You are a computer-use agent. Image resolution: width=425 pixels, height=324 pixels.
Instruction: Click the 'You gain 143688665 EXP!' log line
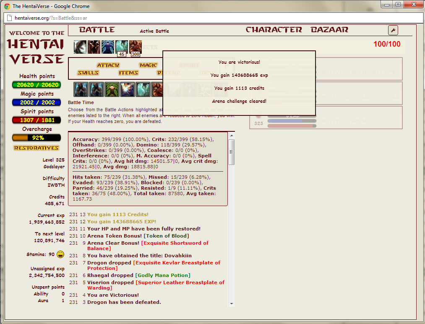[x=121, y=222]
